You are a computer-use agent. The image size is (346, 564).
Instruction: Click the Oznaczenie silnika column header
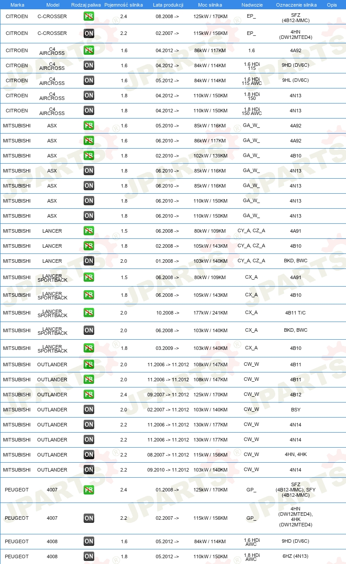tap(296, 4)
